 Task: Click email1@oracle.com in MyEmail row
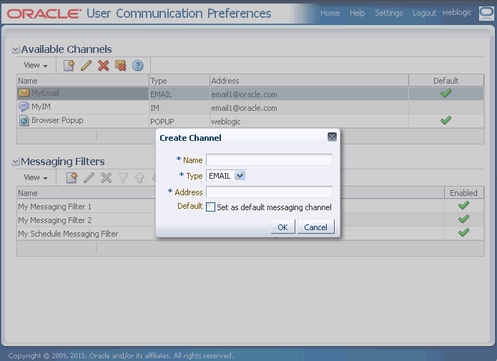click(x=244, y=94)
